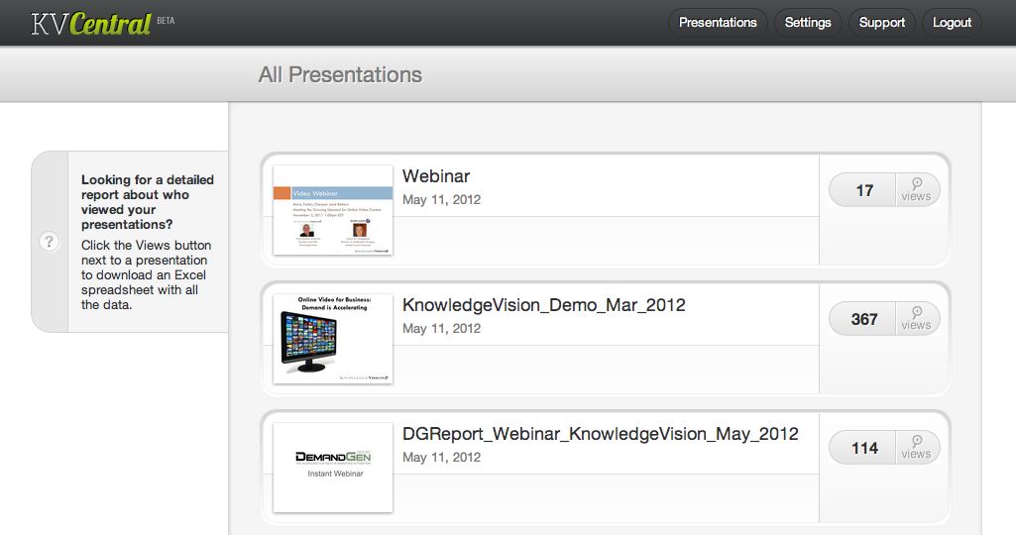The height and width of the screenshot is (535, 1016).
Task: Go to Settings
Action: click(808, 23)
